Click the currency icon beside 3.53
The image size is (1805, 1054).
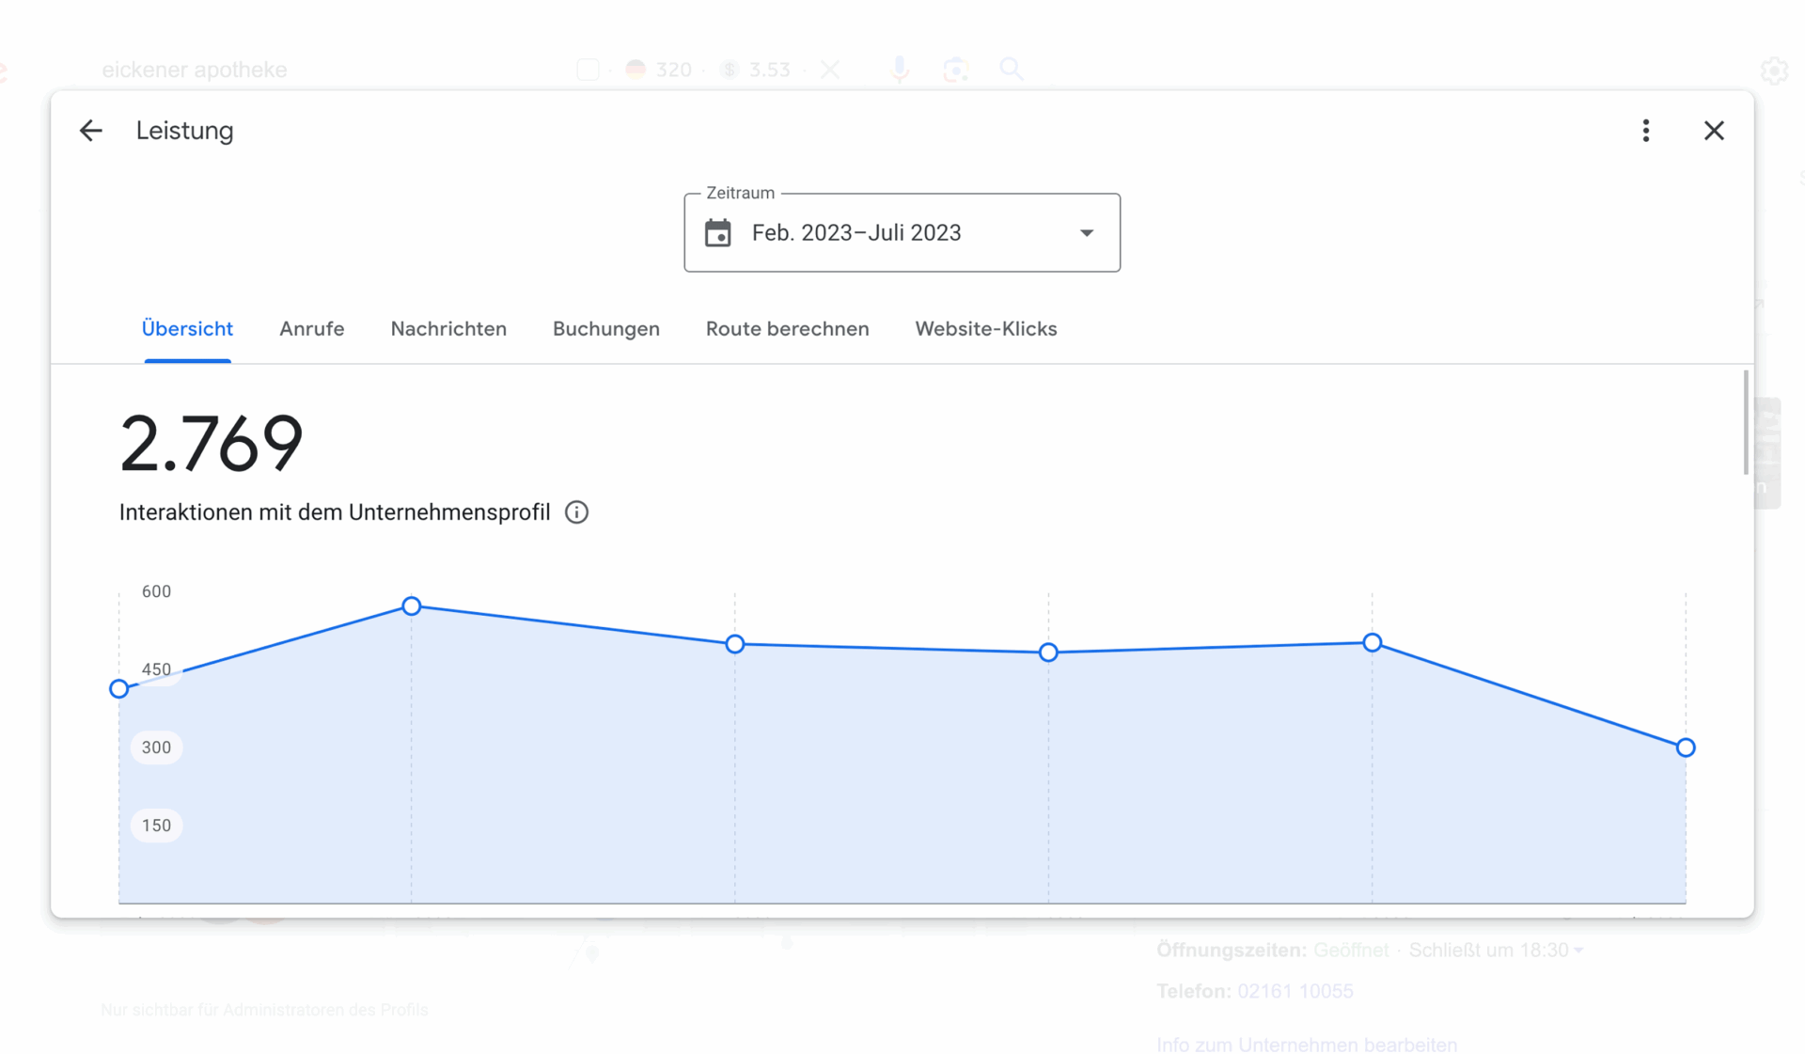pyautogui.click(x=729, y=69)
